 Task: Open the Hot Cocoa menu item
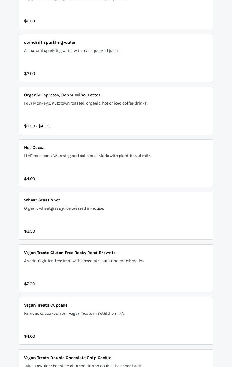34,148
